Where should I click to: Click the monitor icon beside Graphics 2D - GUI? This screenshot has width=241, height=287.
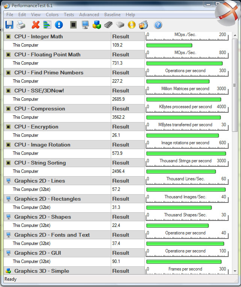8,253
